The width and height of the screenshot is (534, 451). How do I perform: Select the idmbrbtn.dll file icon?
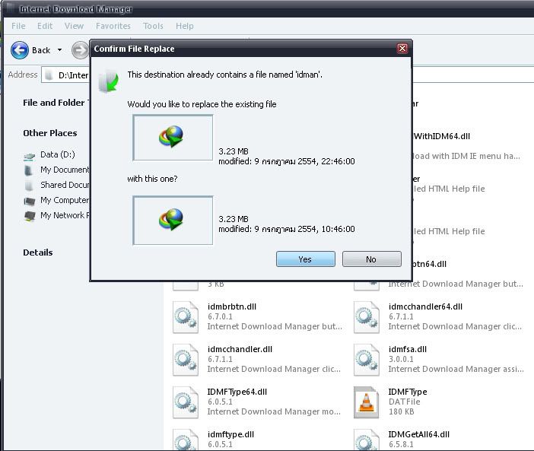click(x=186, y=316)
